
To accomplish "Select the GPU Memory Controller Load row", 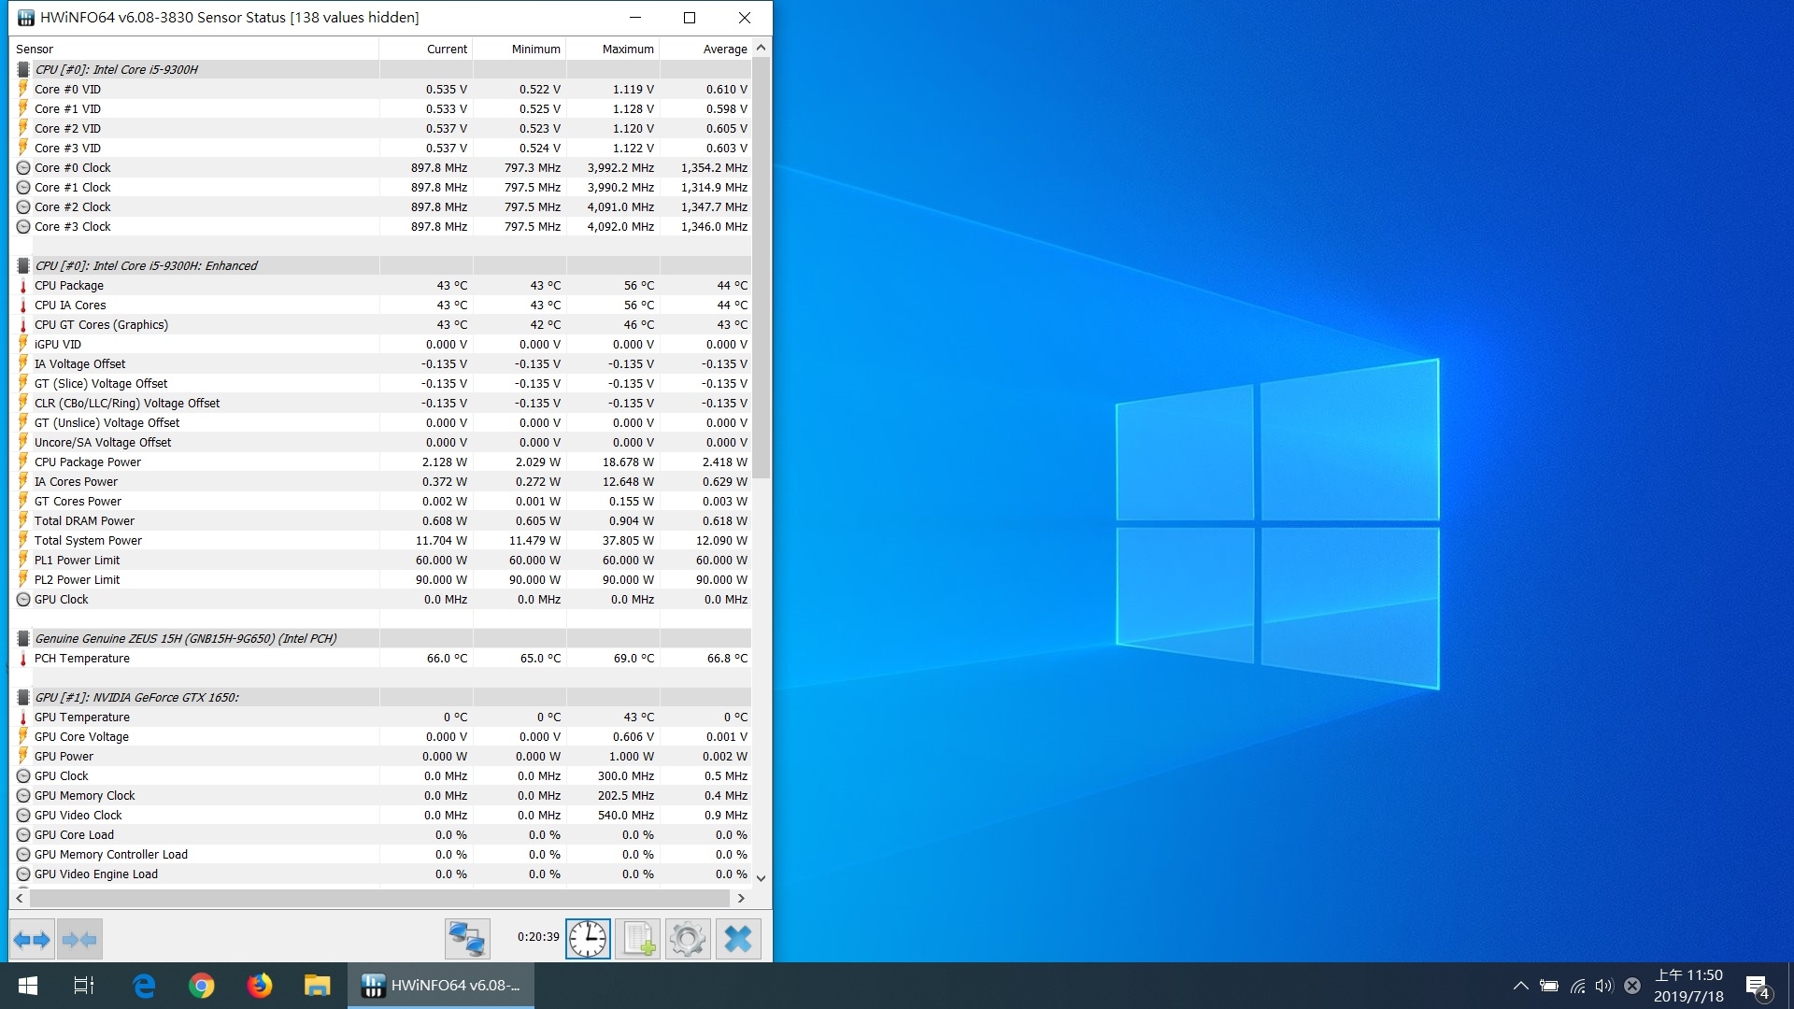I will 380,854.
